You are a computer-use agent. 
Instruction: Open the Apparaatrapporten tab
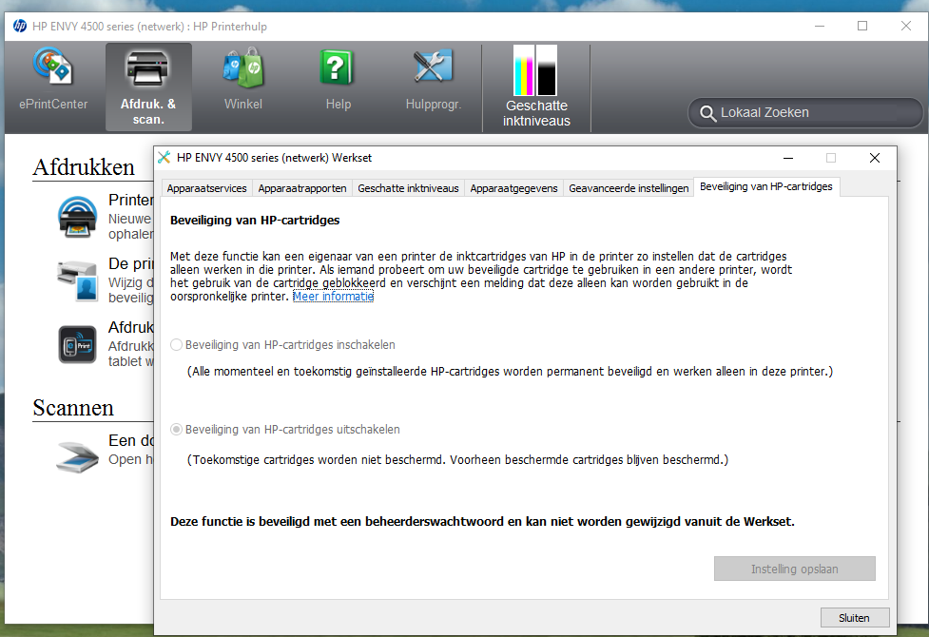[x=302, y=187]
